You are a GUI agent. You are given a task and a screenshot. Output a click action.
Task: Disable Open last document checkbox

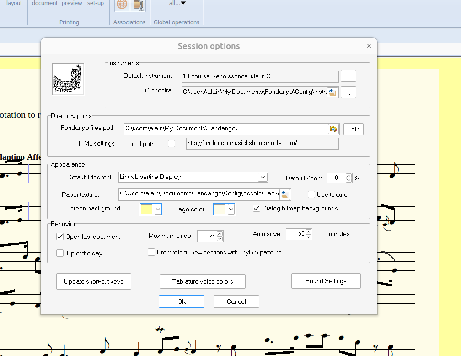tap(60, 237)
